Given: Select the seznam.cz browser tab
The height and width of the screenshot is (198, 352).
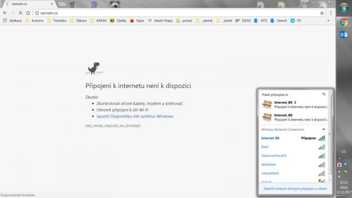Looking at the screenshot, I should click(29, 4).
